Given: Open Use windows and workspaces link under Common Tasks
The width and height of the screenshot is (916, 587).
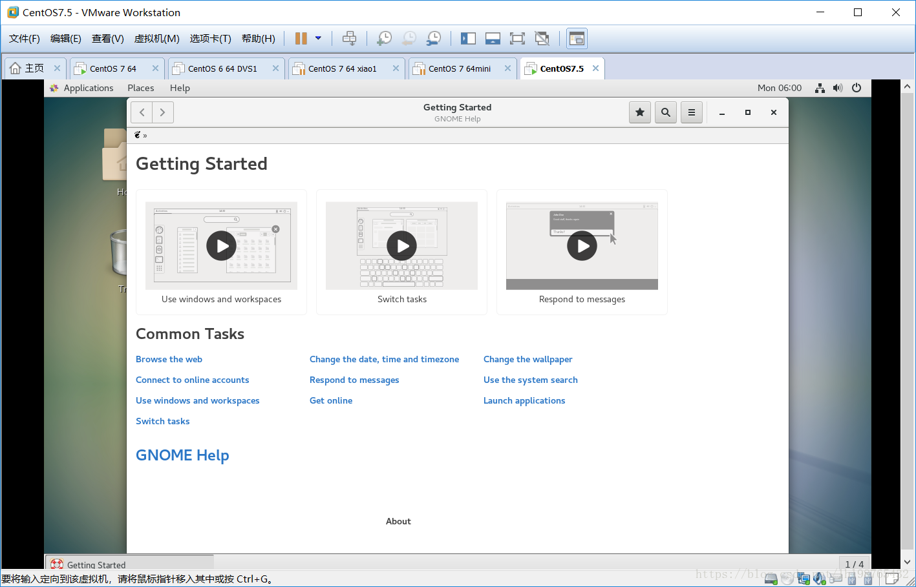Looking at the screenshot, I should (197, 401).
